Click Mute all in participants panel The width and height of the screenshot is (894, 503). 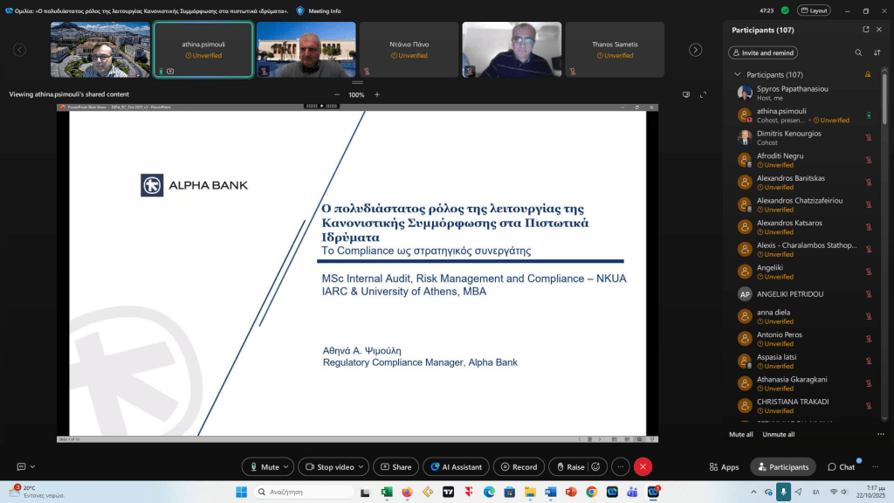pos(741,435)
